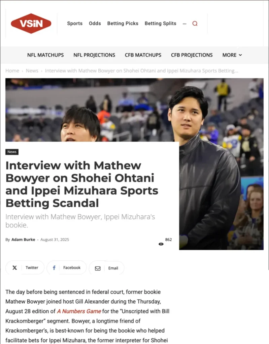Click the Facebook share icon
This screenshot has height=344, width=269.
(x=54, y=268)
